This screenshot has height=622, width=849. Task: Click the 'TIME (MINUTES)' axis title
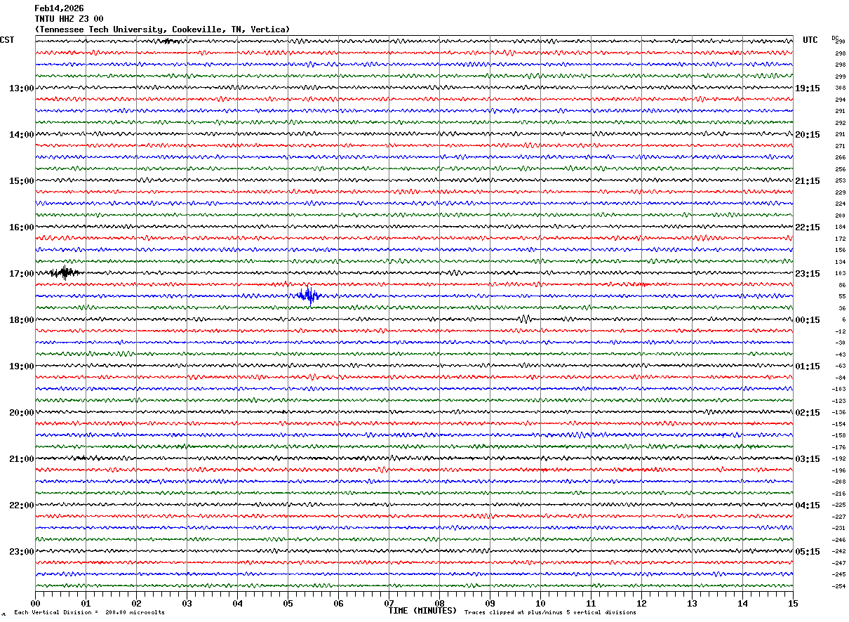(x=422, y=611)
